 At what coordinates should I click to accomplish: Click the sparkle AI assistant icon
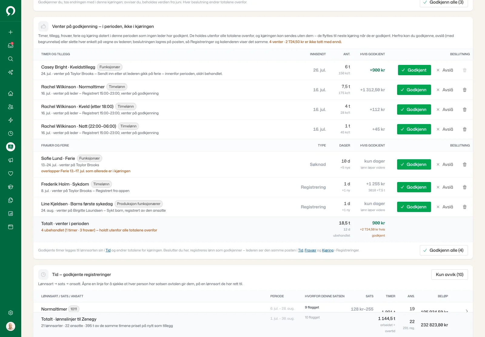(11, 72)
